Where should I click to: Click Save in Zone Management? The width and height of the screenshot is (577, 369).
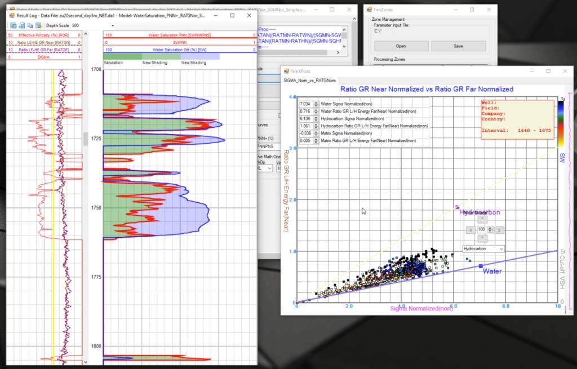pyautogui.click(x=458, y=46)
